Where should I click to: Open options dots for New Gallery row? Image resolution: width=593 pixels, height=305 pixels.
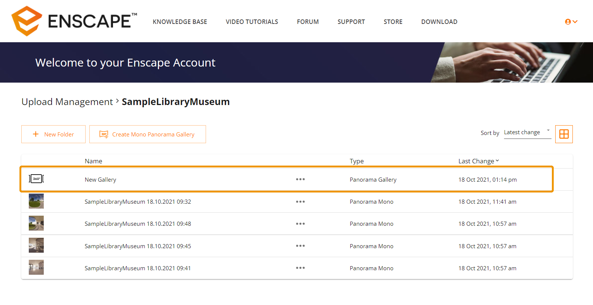[x=300, y=179]
